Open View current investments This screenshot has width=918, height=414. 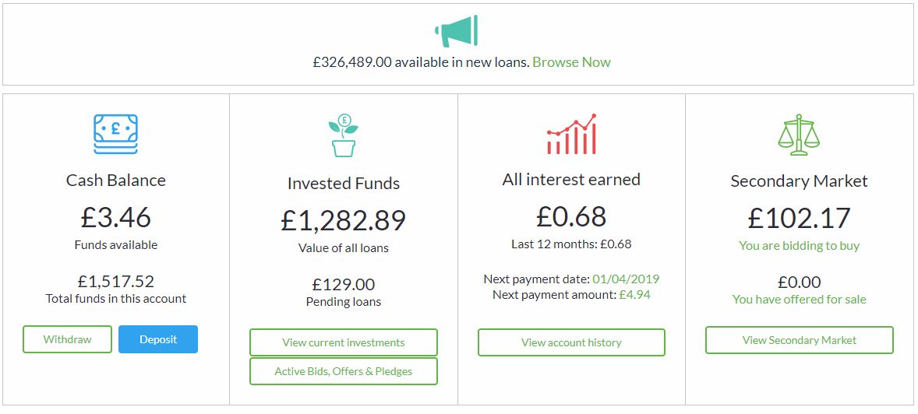[x=343, y=342]
